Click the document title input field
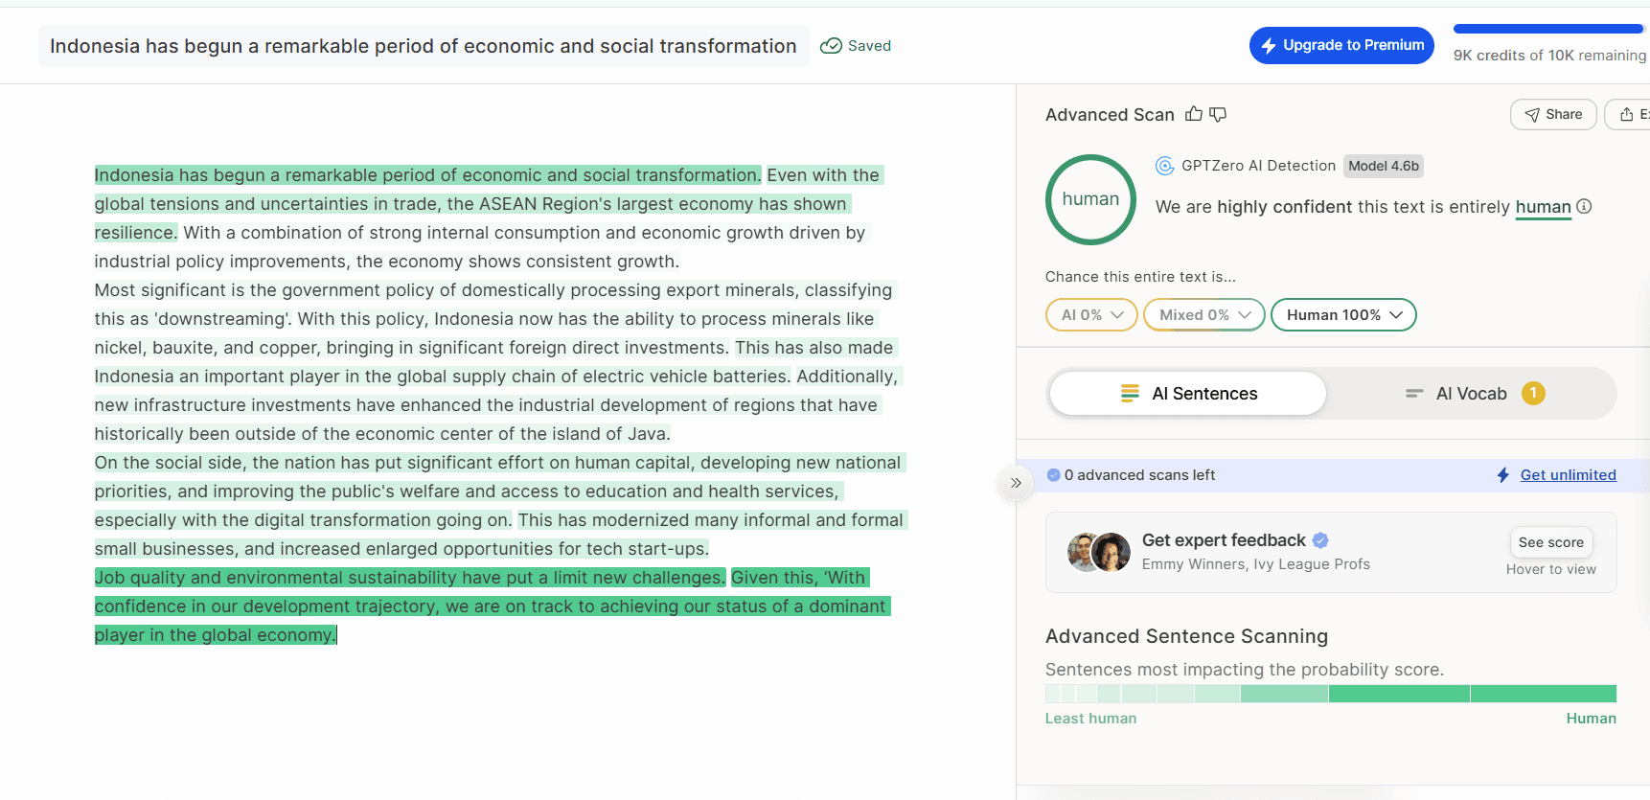This screenshot has height=800, width=1650. pyautogui.click(x=424, y=46)
